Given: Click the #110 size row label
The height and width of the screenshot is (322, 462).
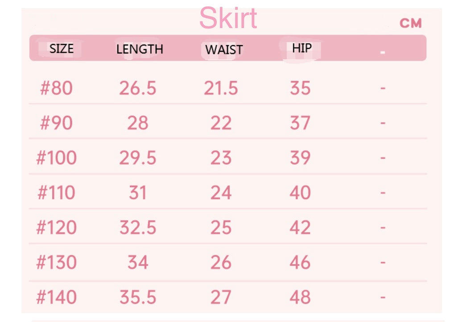Looking at the screenshot, I should point(56,193).
